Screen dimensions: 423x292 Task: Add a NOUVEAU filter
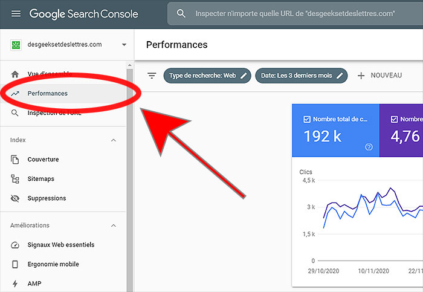click(x=379, y=76)
